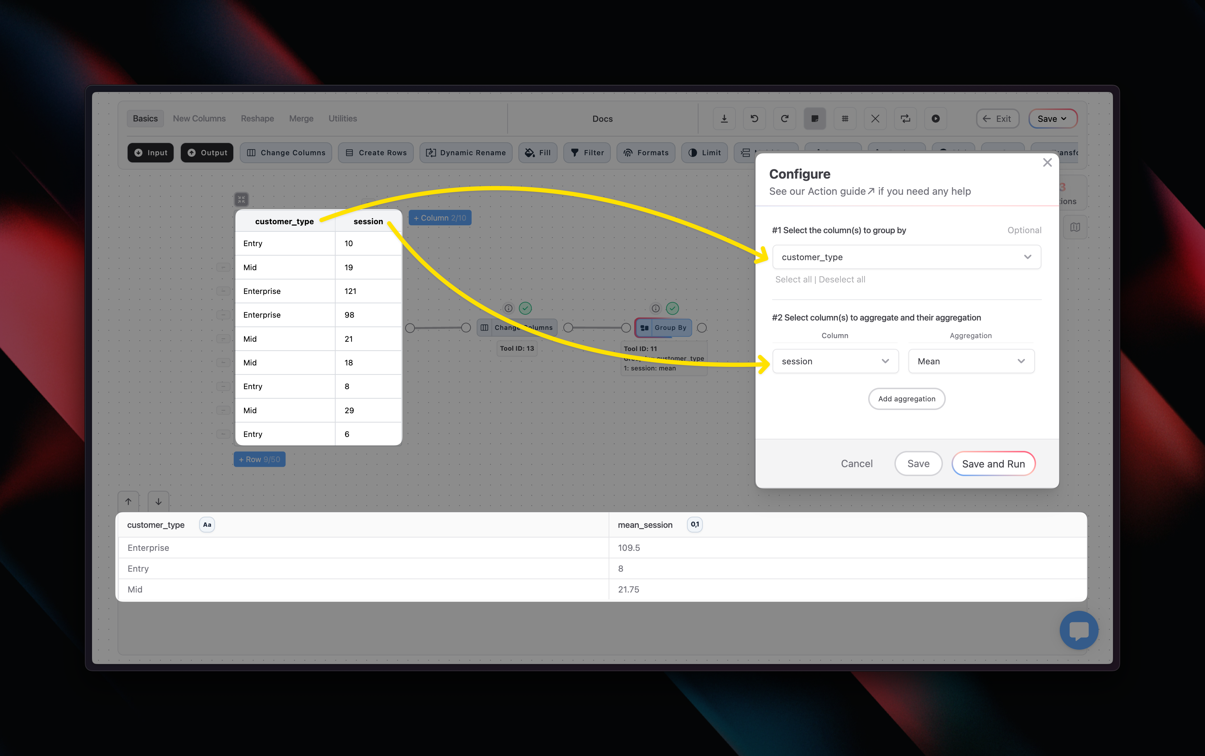Viewport: 1205px width, 756px height.
Task: Click the Save button in Configure dialog
Action: click(918, 464)
